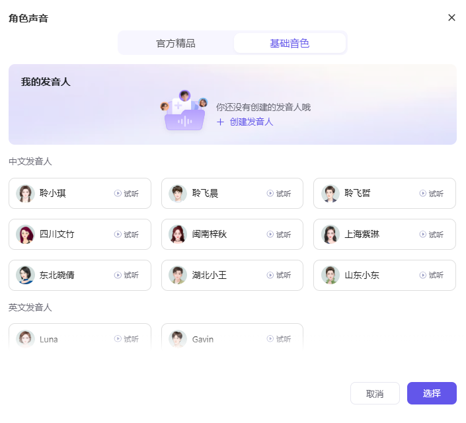This screenshot has height=423, width=466.
Task: Play preview for 山东小东 voice
Action: (x=432, y=275)
